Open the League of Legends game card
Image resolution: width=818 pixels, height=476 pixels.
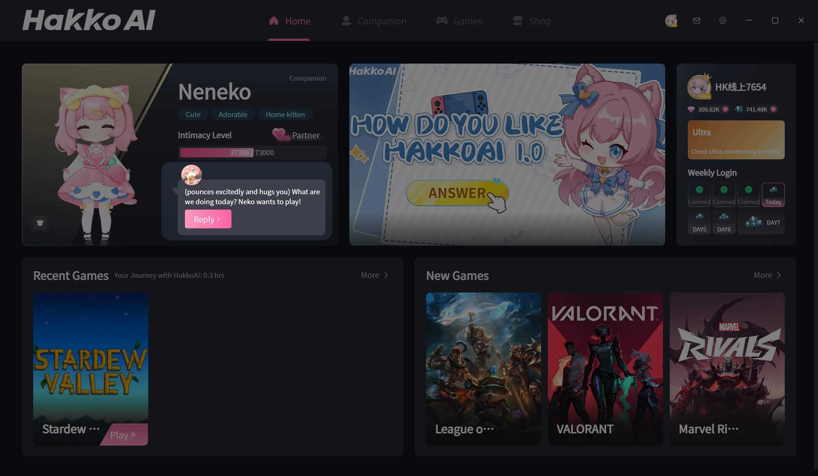pyautogui.click(x=483, y=369)
